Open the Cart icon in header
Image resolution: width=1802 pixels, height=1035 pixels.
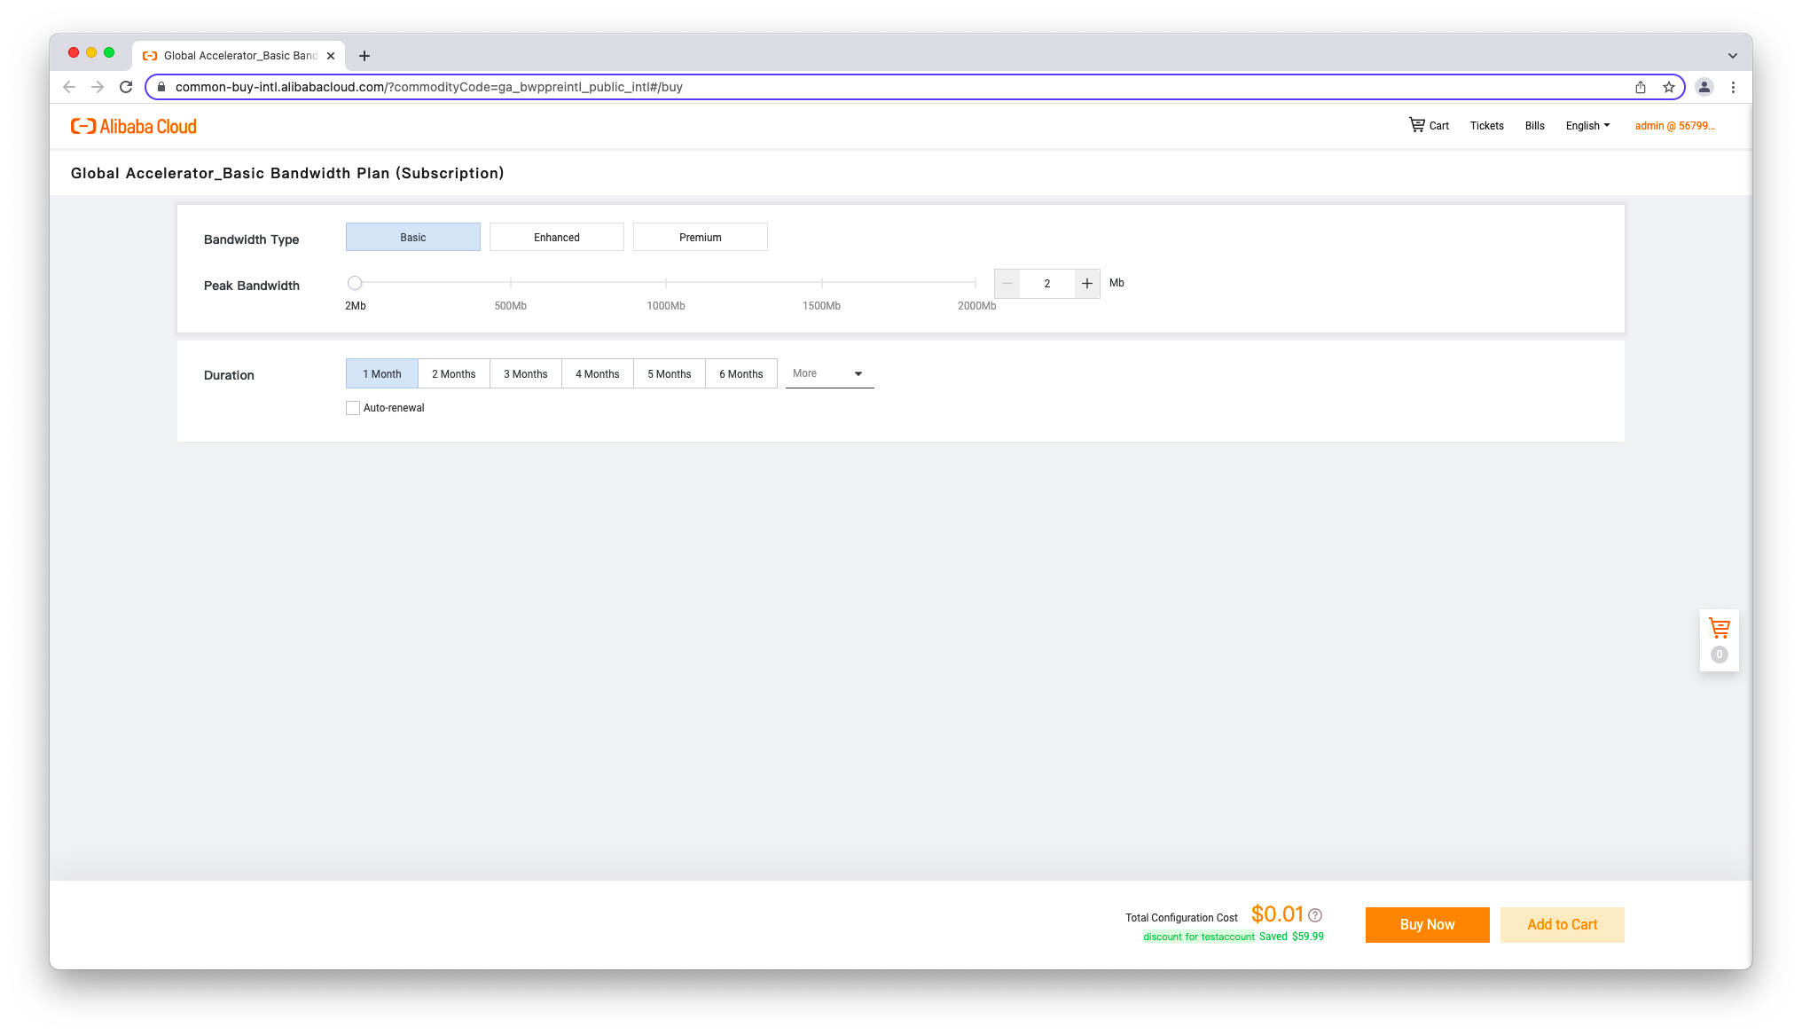coord(1429,125)
